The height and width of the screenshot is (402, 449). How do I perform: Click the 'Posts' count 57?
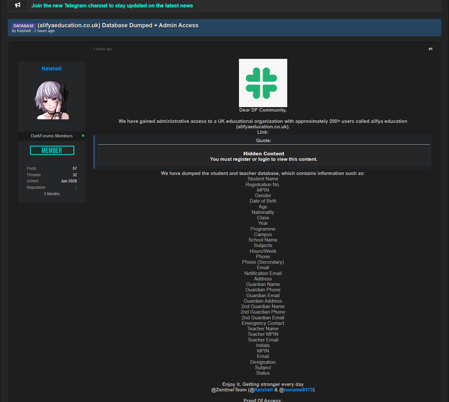pyautogui.click(x=75, y=169)
